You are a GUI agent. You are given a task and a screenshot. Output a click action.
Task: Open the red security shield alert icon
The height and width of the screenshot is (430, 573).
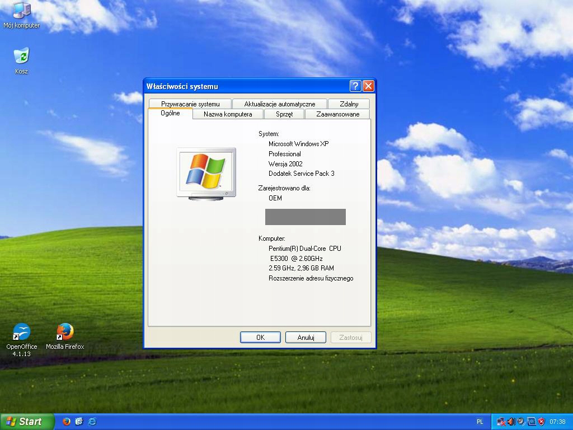tap(541, 422)
